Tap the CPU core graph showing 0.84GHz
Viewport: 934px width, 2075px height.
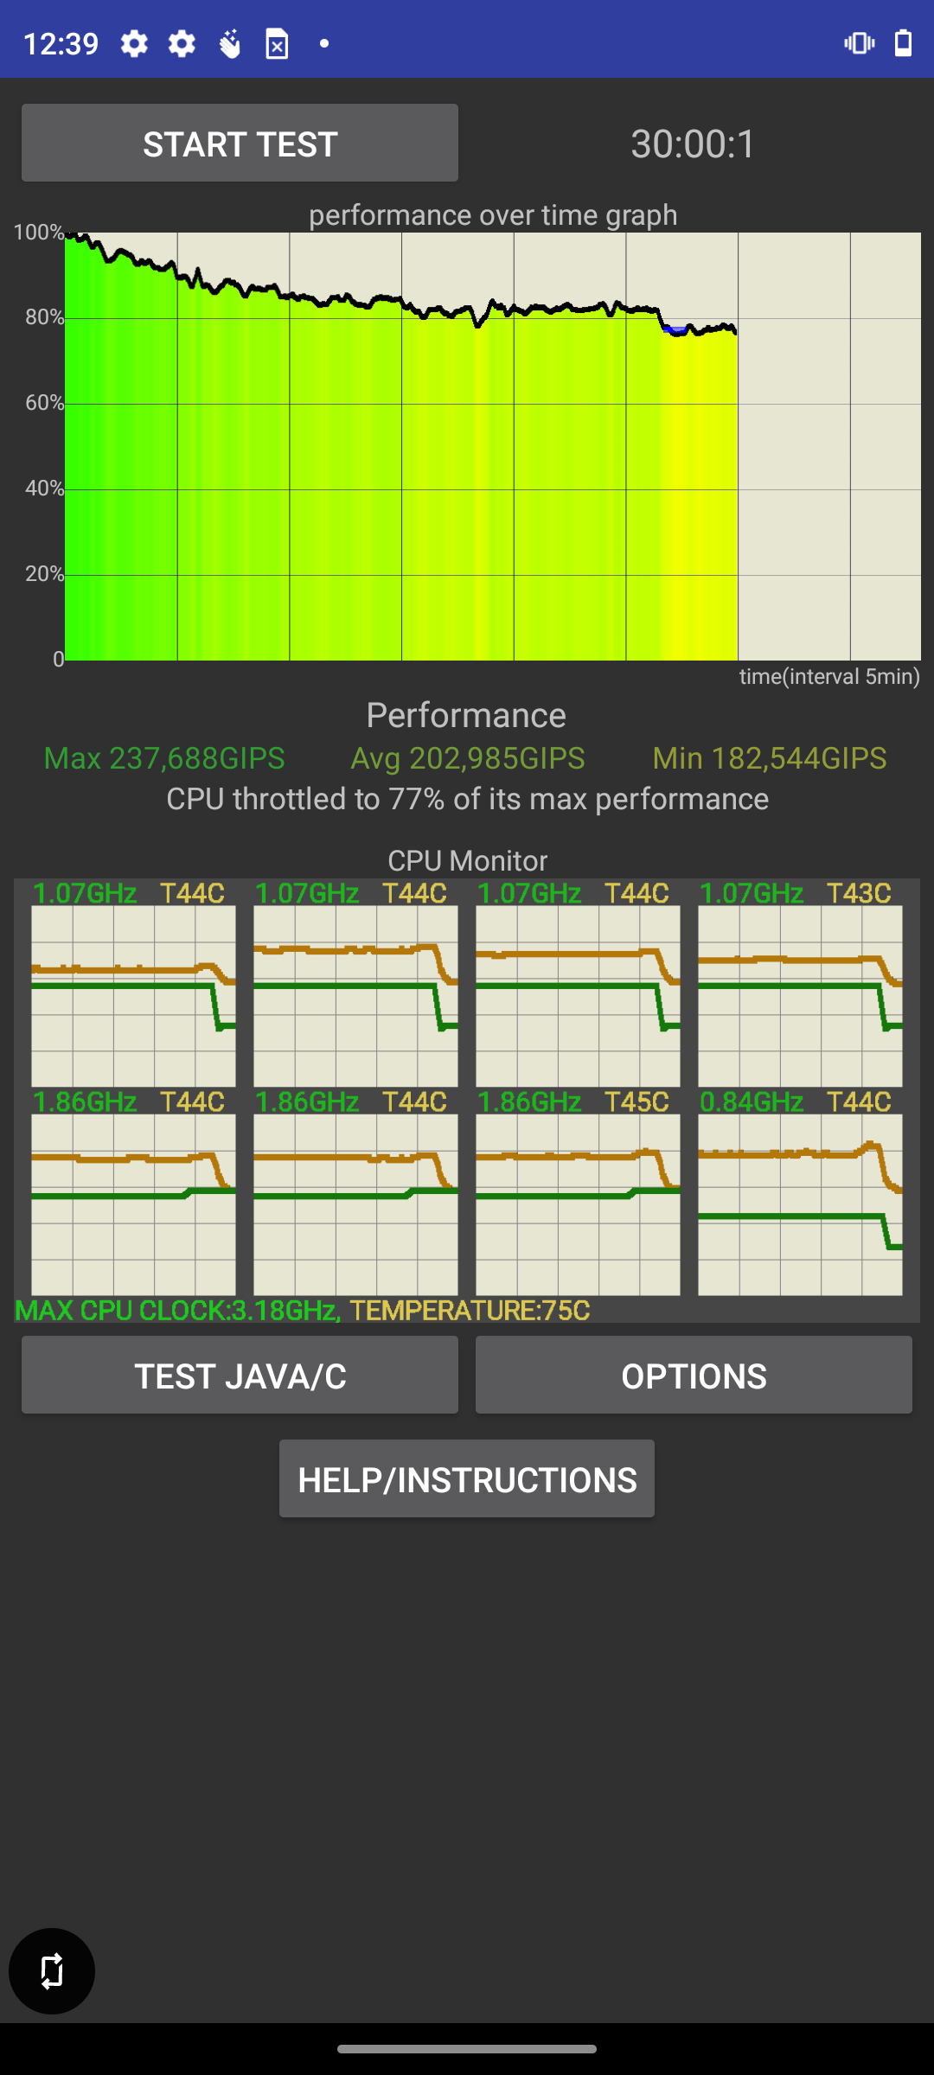[800, 1203]
